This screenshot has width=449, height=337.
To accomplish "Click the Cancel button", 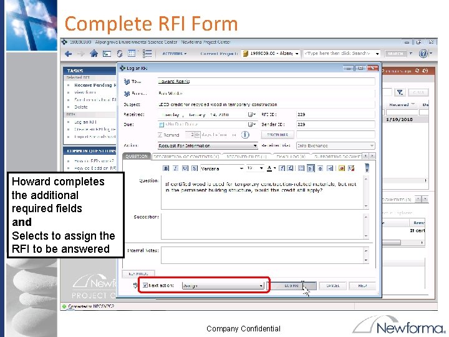I will click(333, 286).
